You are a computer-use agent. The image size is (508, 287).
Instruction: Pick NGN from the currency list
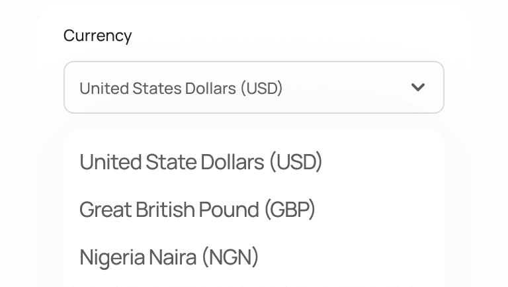pyautogui.click(x=169, y=257)
